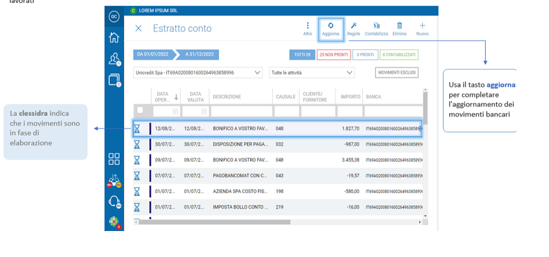Go to Home in the sidebar
Image resolution: width=549 pixels, height=257 pixels.
114,38
